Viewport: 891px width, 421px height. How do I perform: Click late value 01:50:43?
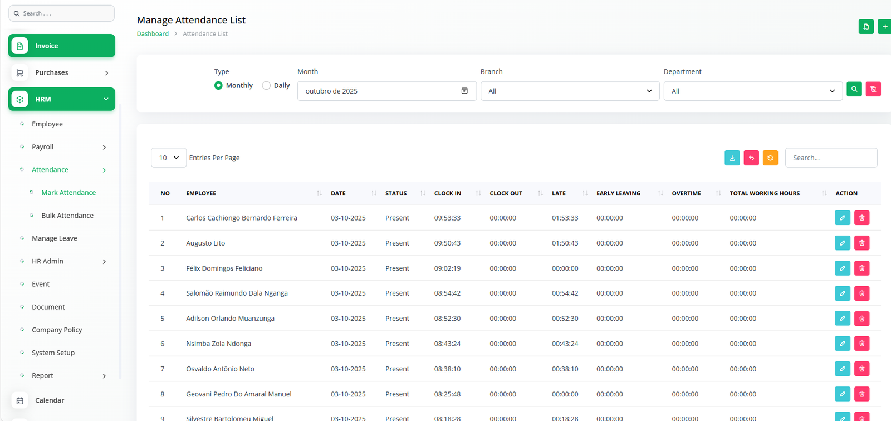[565, 243]
